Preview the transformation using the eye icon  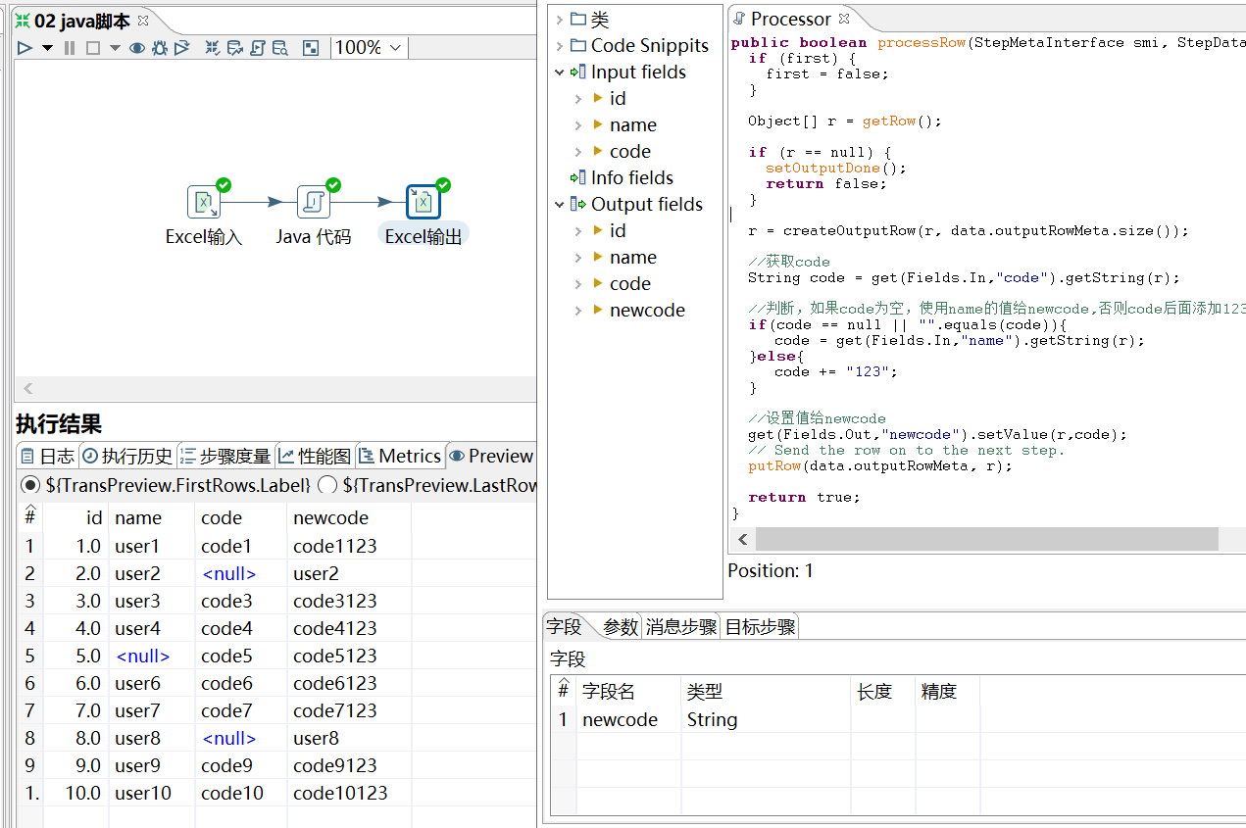pyautogui.click(x=137, y=47)
